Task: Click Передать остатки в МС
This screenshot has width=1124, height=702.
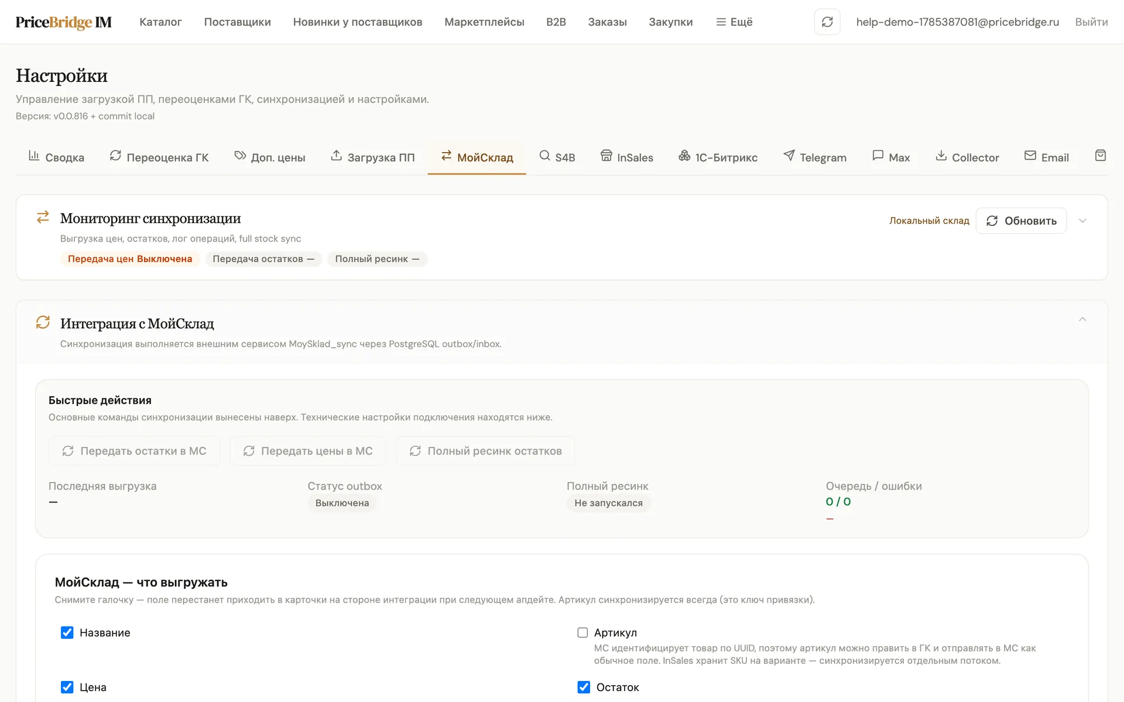Action: [x=134, y=451]
